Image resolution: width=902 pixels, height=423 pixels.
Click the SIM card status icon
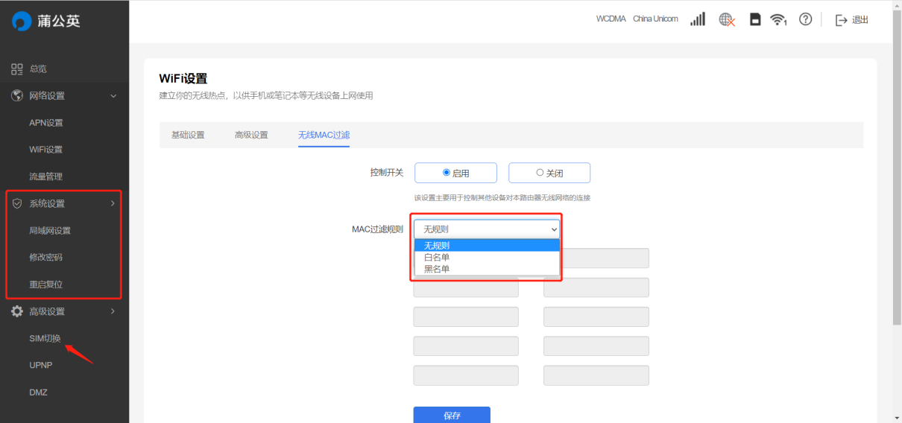[x=755, y=19]
